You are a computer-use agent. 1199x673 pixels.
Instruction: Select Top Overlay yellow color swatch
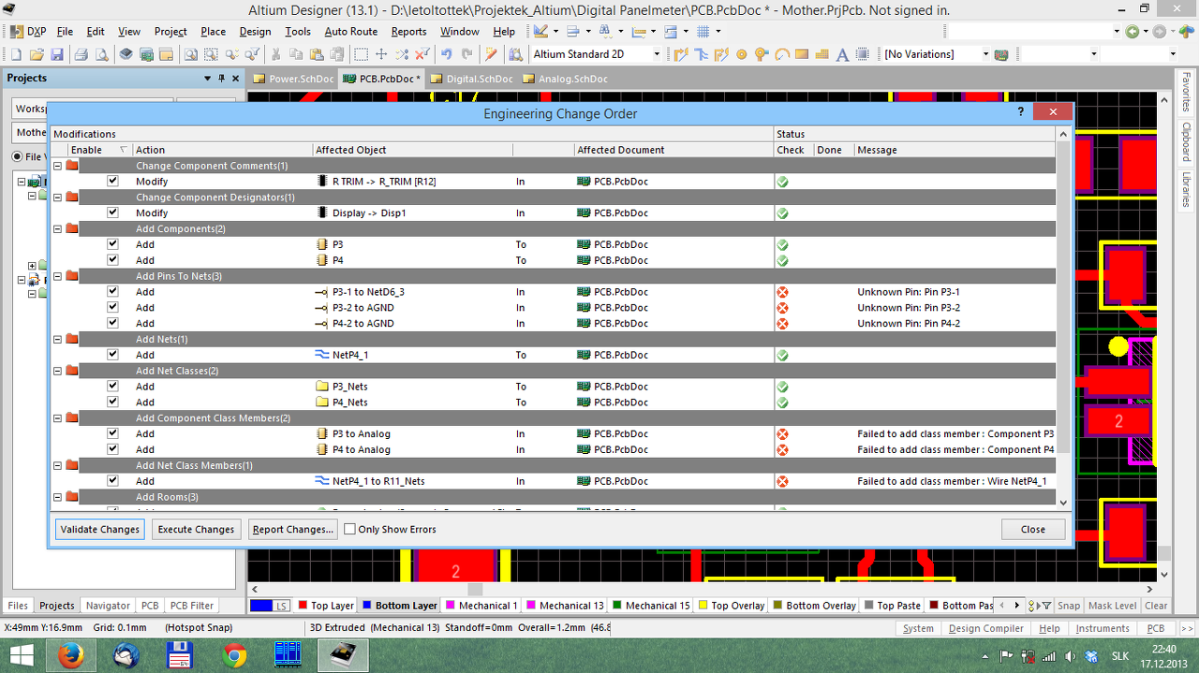702,606
